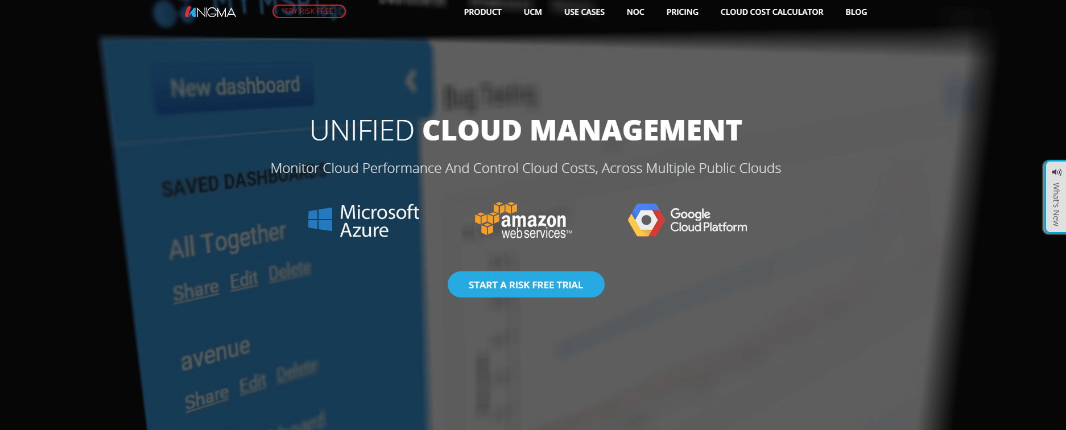Open the UCM menu item
1066x430 pixels.
(x=532, y=12)
